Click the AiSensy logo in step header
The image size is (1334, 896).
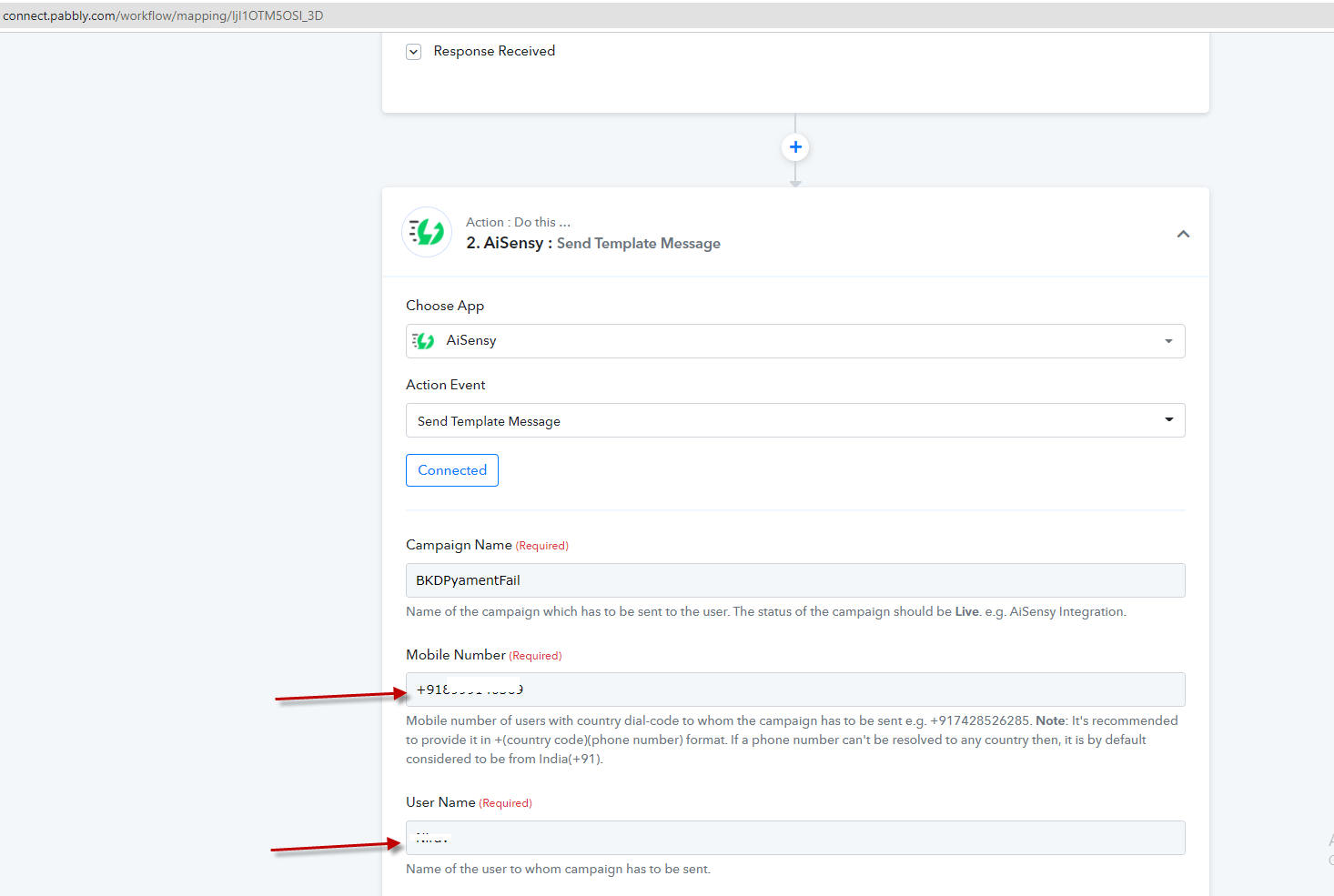click(427, 233)
